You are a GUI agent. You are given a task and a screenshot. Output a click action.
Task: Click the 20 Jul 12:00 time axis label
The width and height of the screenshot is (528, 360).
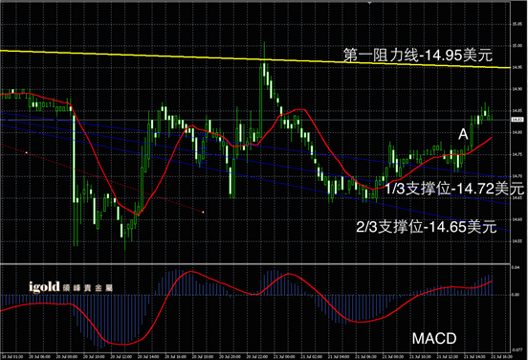tap(121, 356)
